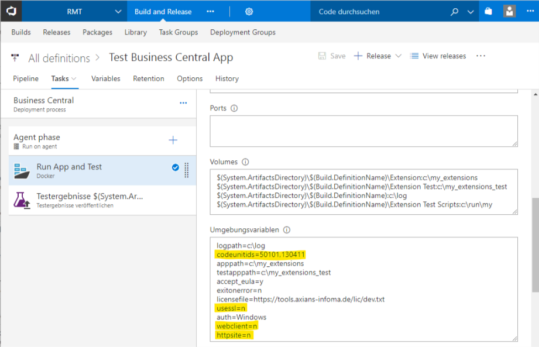Click the drag handle on Run App and Test
The width and height of the screenshot is (539, 347).
pyautogui.click(x=187, y=170)
